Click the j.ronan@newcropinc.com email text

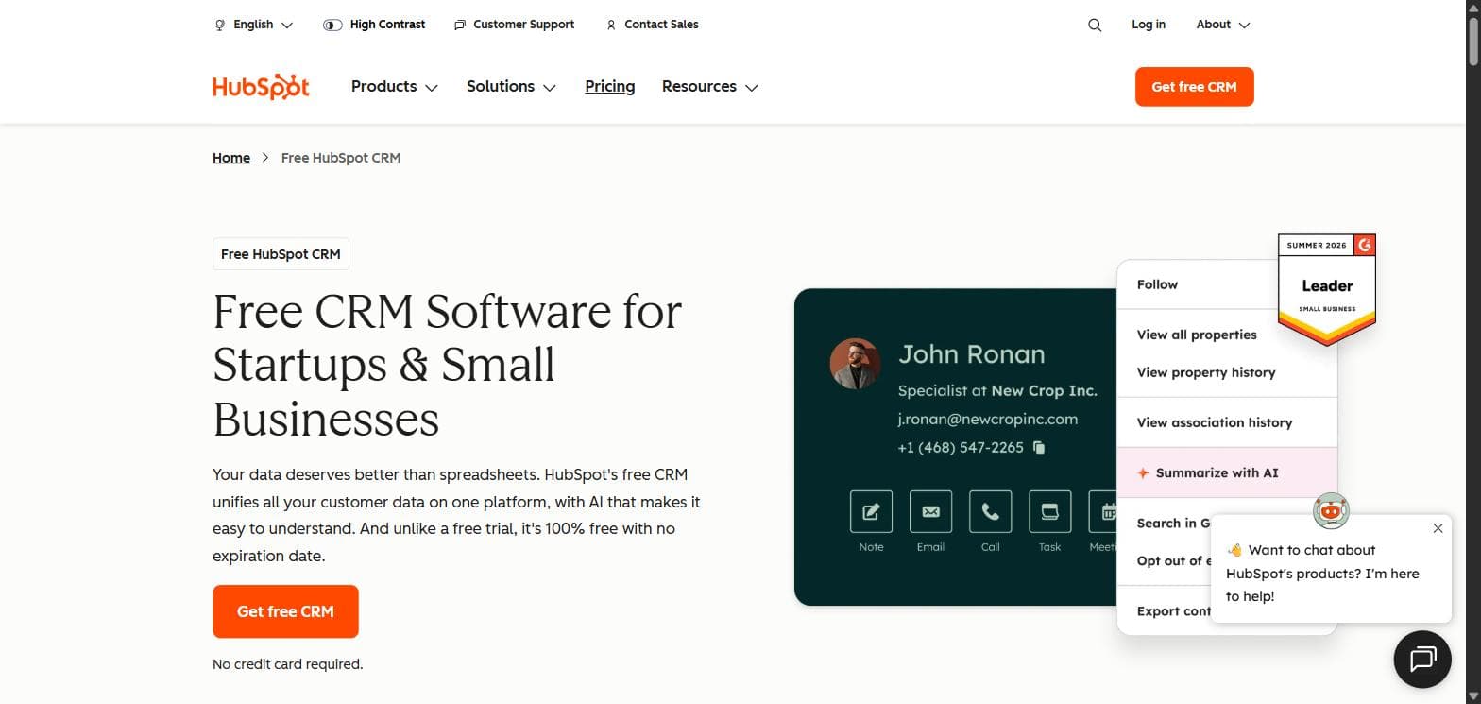(987, 419)
